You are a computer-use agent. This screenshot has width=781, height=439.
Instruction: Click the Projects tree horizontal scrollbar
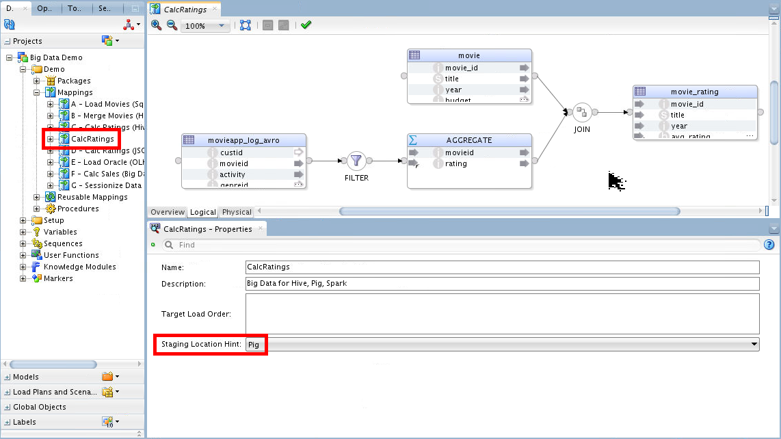53,364
